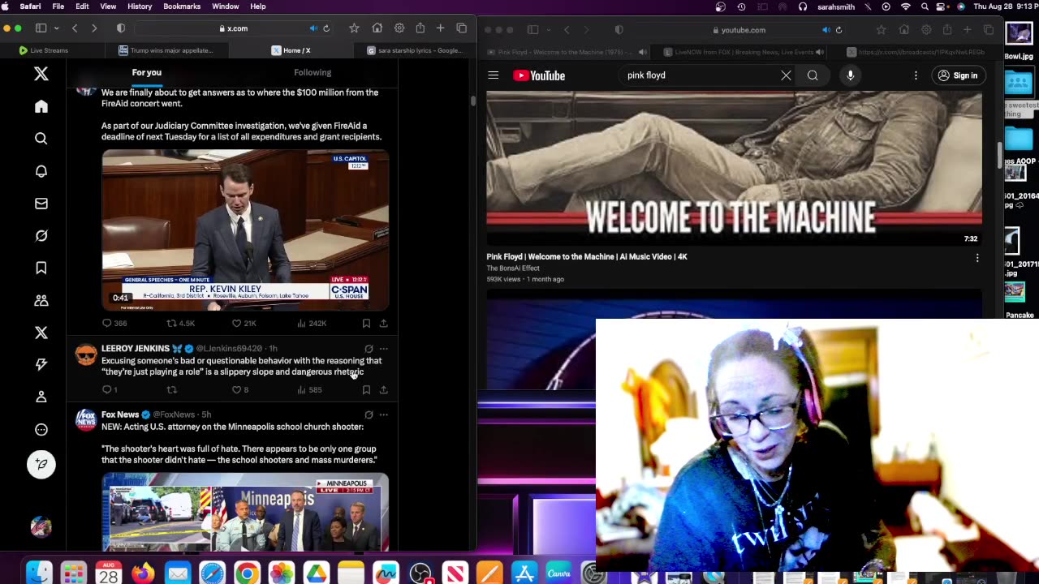This screenshot has height=584, width=1039.
Task: Share the Kevin Kiley video post
Action: point(383,323)
